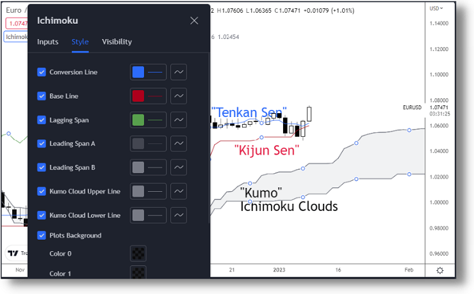Screen dimensions: 474x294
Task: Open chart settings gear icon
Action: click(x=440, y=270)
